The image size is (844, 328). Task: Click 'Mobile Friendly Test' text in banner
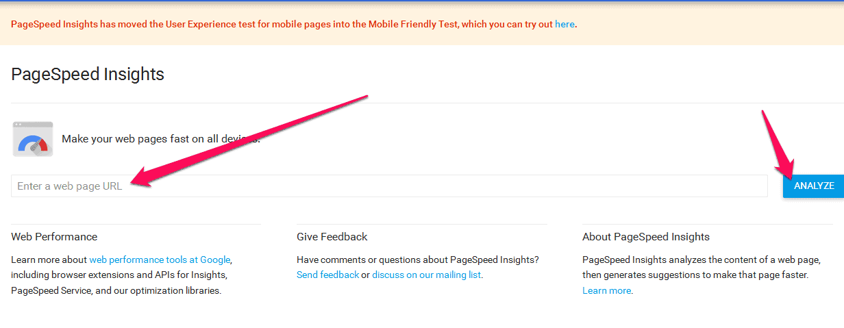[x=413, y=24]
